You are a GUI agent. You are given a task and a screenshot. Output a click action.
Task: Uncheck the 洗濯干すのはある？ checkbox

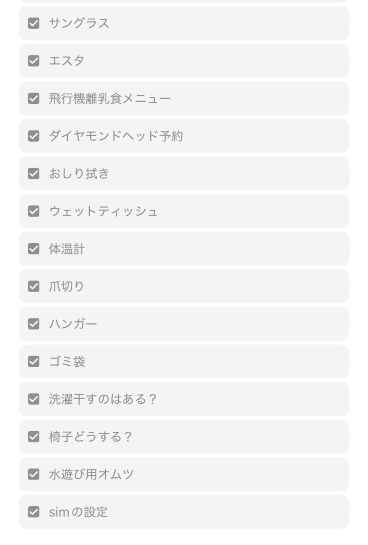34,399
